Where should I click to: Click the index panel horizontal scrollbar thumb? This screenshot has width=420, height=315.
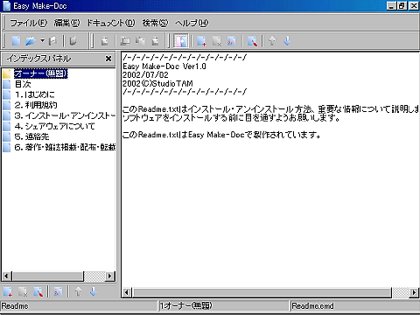click(x=48, y=276)
